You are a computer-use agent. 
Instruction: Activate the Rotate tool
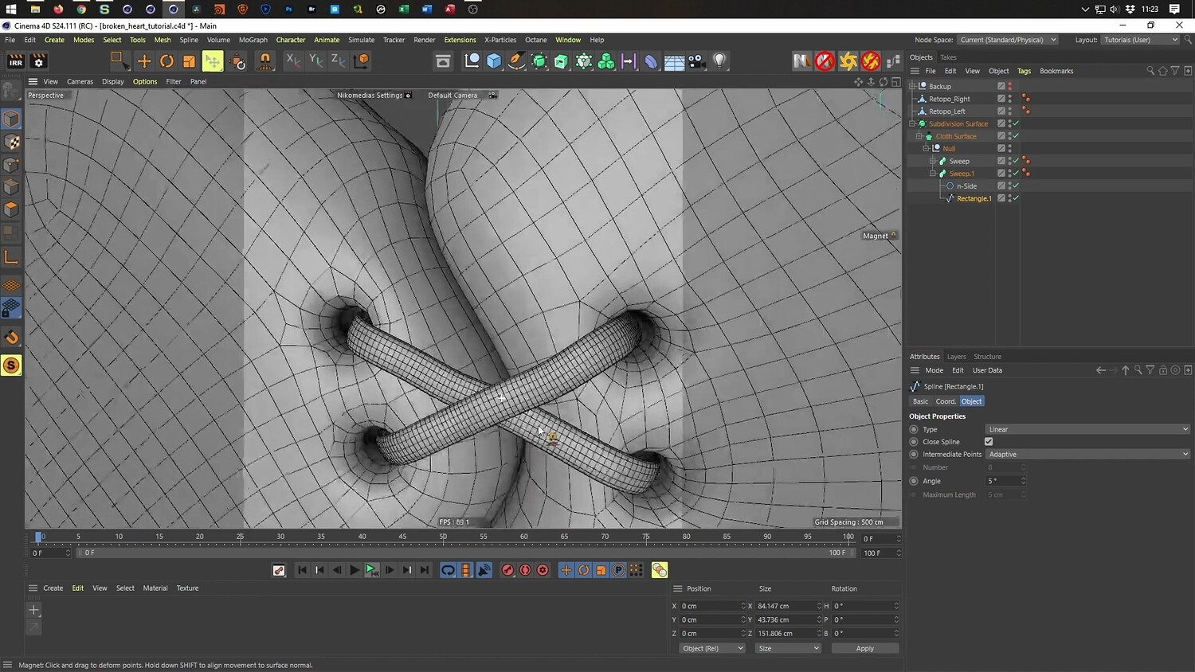click(167, 61)
